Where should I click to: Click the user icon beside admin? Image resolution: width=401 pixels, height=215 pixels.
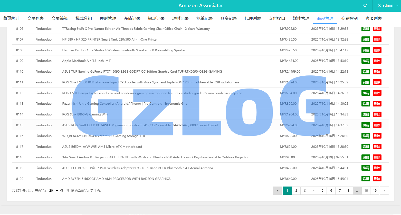(379, 5)
